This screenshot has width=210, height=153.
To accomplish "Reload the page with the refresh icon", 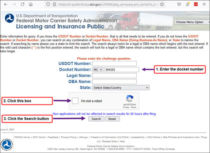I will [x=22, y=4].
